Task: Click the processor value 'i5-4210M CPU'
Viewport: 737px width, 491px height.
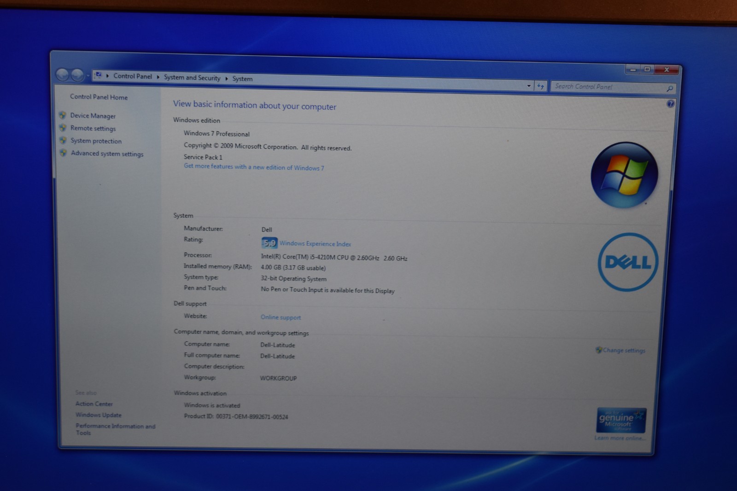Action: [329, 257]
